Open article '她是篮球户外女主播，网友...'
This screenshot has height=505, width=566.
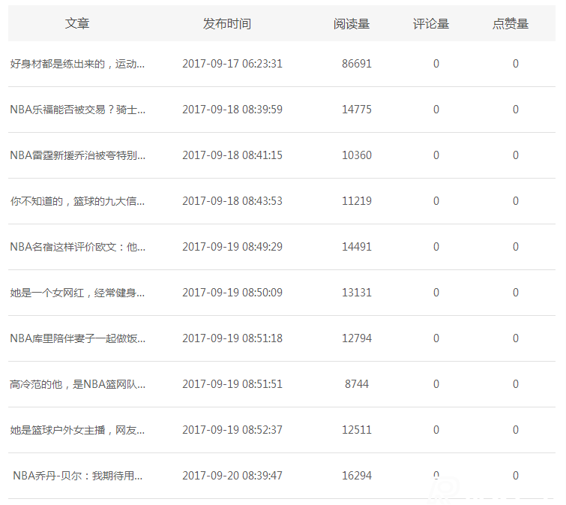coord(77,430)
